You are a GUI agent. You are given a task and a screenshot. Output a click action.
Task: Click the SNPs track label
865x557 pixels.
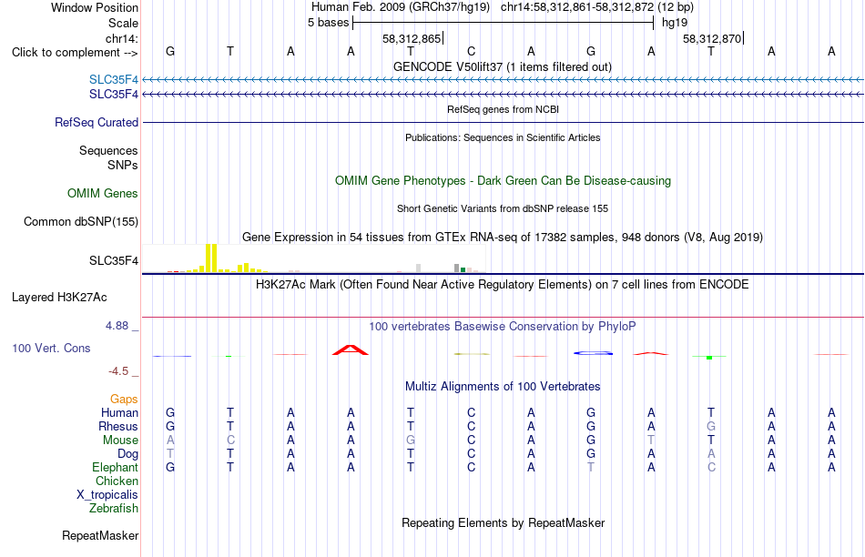click(x=123, y=165)
